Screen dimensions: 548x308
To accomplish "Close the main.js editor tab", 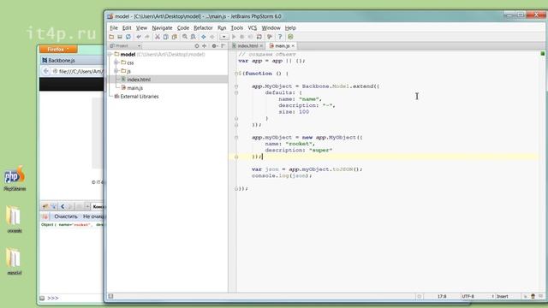I will point(293,45).
